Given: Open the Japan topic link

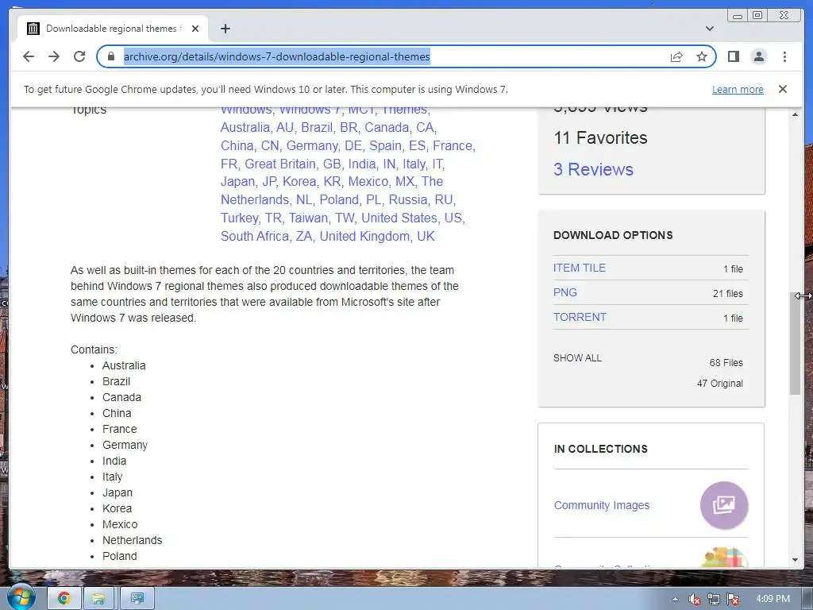Looking at the screenshot, I should pos(237,182).
